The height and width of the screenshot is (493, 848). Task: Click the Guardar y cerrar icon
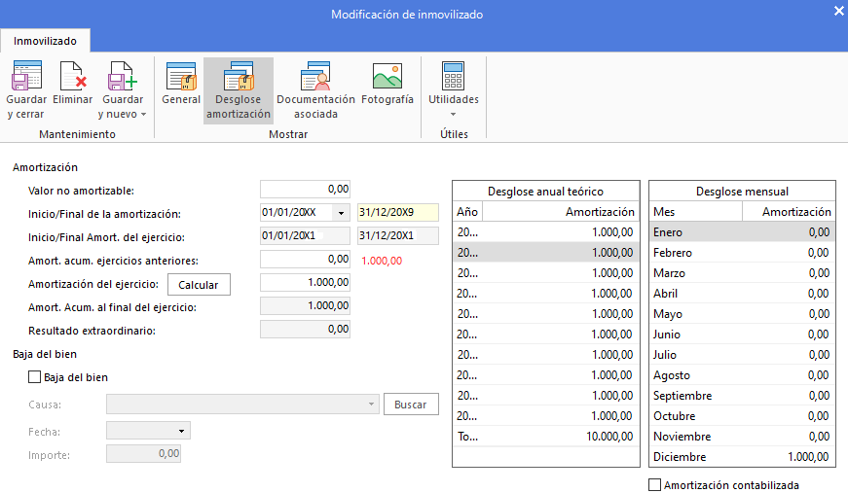[x=26, y=76]
